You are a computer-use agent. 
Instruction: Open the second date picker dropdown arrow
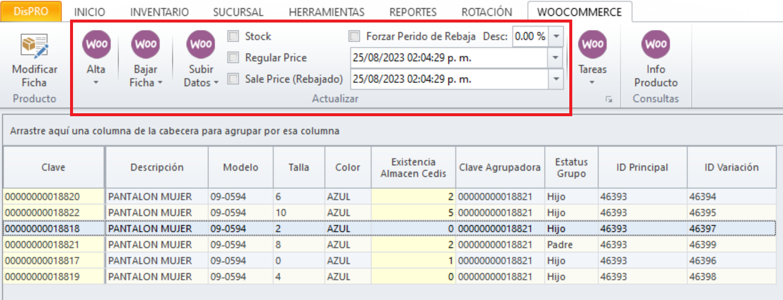(x=556, y=79)
